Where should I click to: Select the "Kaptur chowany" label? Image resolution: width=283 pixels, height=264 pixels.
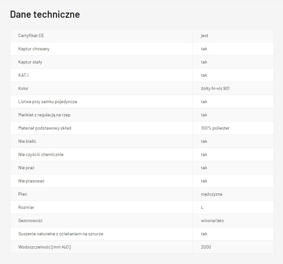point(34,49)
